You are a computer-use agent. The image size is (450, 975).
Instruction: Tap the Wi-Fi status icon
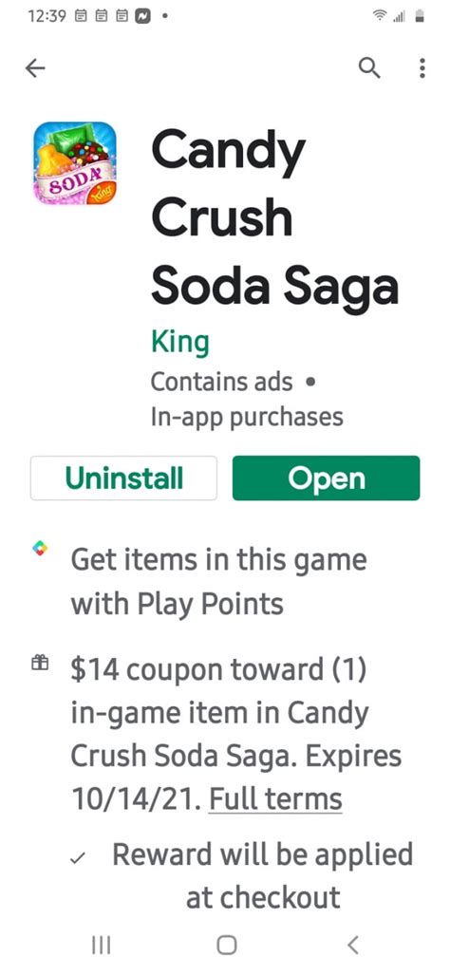(378, 17)
